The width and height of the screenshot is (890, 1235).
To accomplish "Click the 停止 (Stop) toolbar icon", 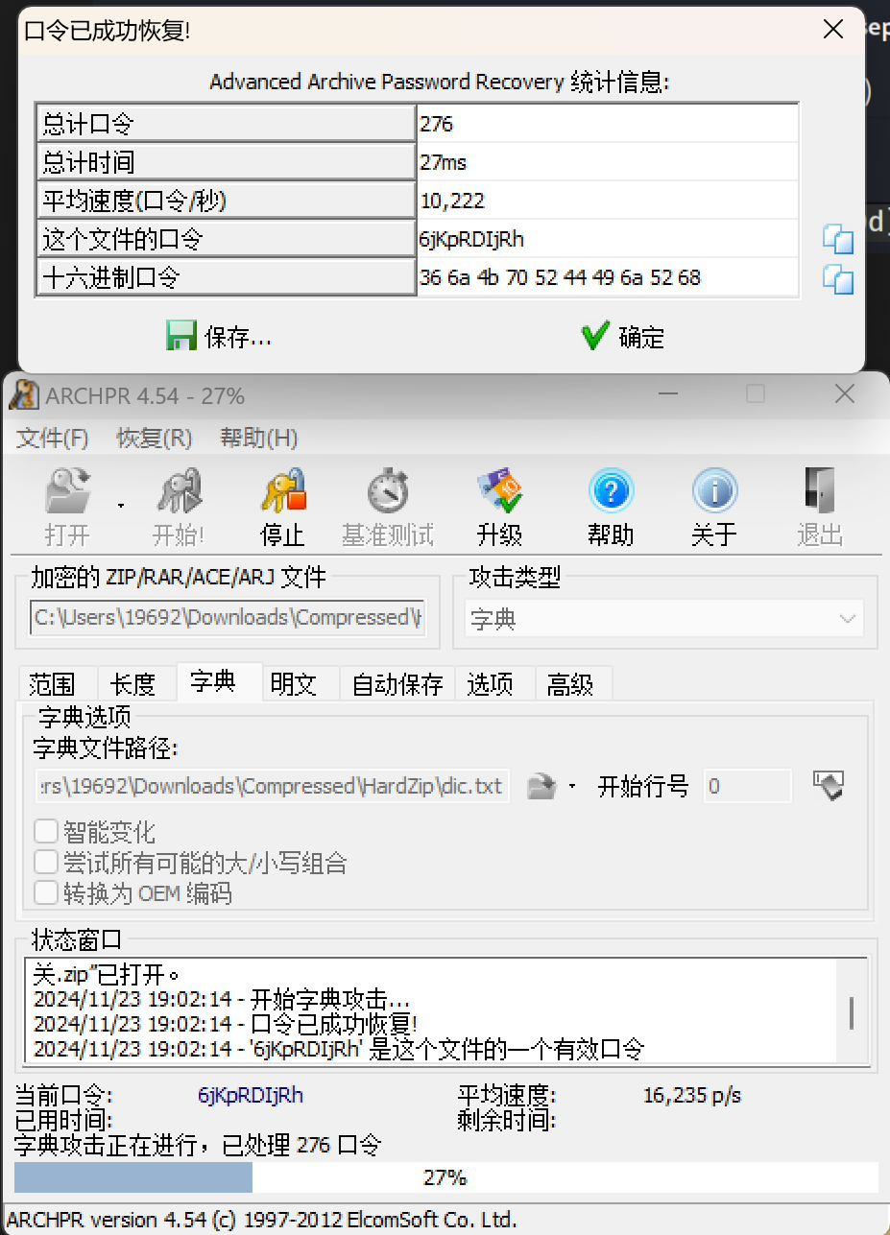I will tap(283, 491).
